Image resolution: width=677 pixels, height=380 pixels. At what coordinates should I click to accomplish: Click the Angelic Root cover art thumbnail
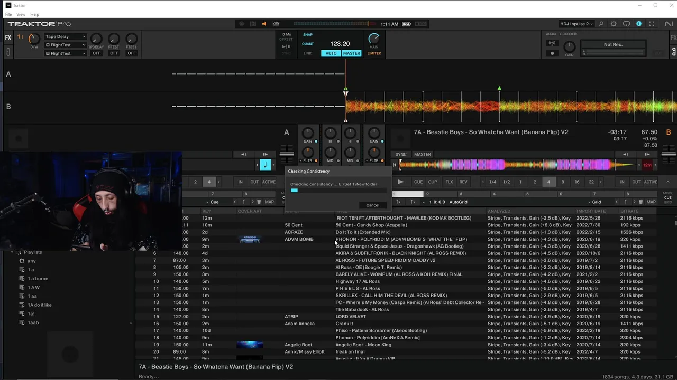tap(250, 345)
